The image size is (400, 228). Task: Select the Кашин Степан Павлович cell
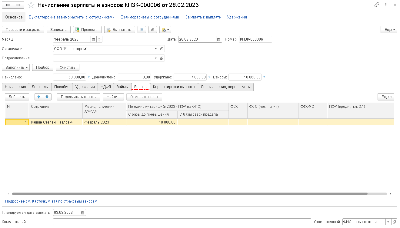click(x=56, y=122)
